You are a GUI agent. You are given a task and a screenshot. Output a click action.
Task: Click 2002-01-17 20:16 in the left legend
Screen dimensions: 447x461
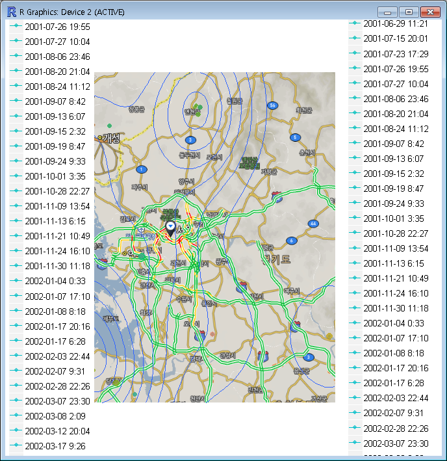(57, 326)
